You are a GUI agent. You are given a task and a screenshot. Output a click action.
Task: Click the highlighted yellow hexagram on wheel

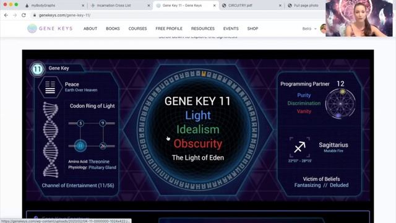tap(204, 74)
